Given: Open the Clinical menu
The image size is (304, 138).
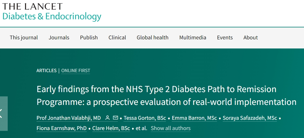Looking at the screenshot, I should (x=117, y=37).
